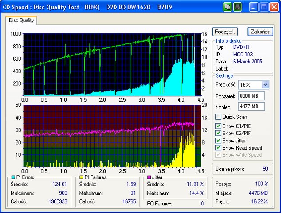Image resolution: width=281 pixels, height=213 pixels.
Task: Click the PI Errors total 1905923
Action: click(58, 201)
